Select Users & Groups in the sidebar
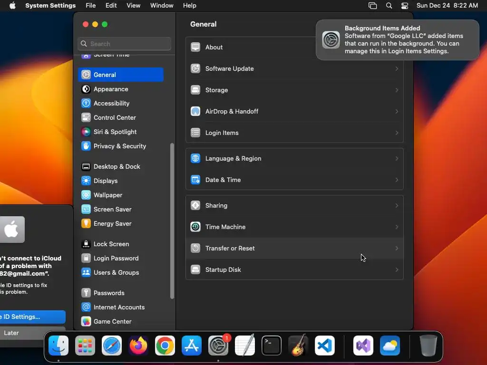Viewport: 487px width, 365px height. coord(121,273)
